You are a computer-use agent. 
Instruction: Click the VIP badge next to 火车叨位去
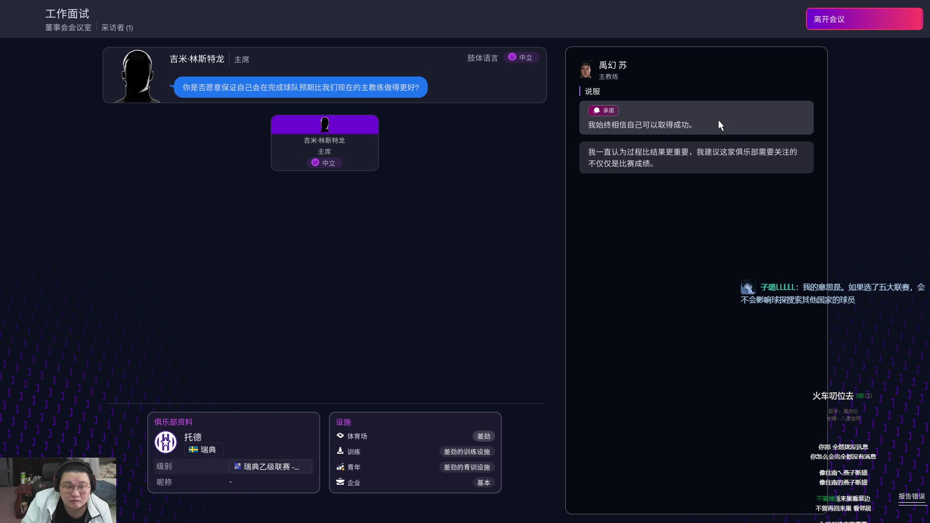click(859, 396)
